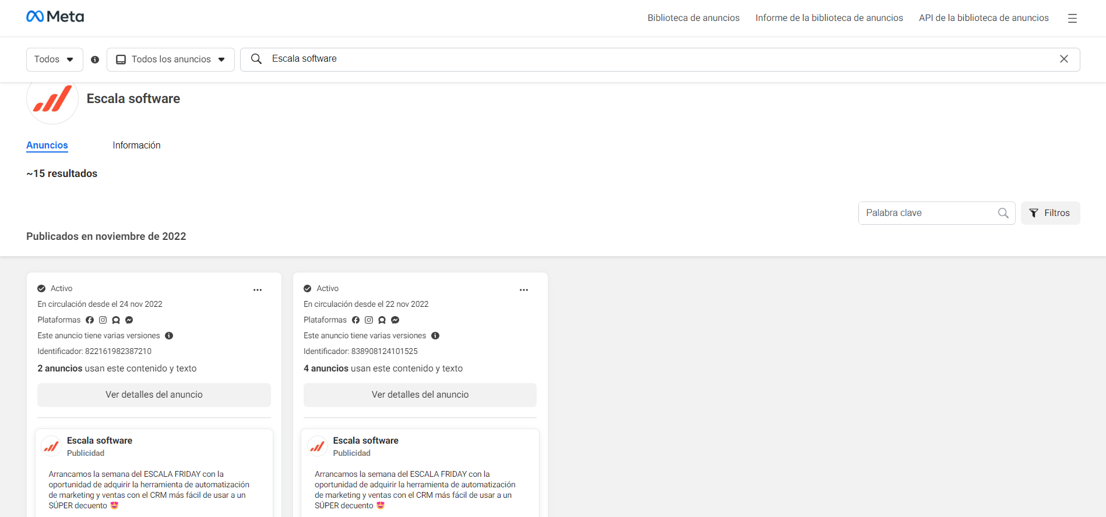
Task: Clear the Escala software search with X
Action: (1064, 59)
